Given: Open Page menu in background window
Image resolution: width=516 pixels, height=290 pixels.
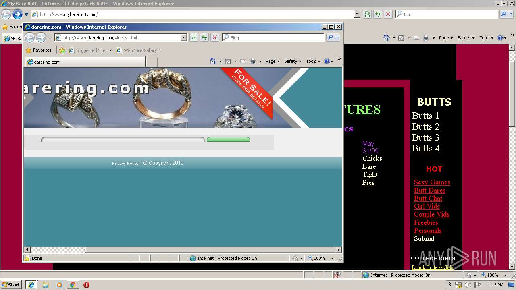Looking at the screenshot, I should [446, 38].
